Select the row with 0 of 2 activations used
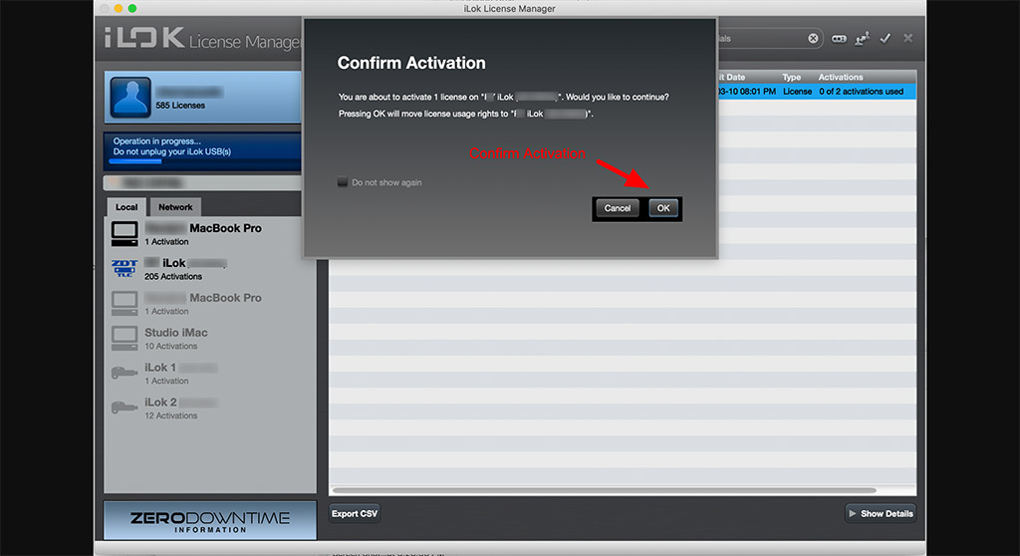The height and width of the screenshot is (556, 1020). [817, 92]
